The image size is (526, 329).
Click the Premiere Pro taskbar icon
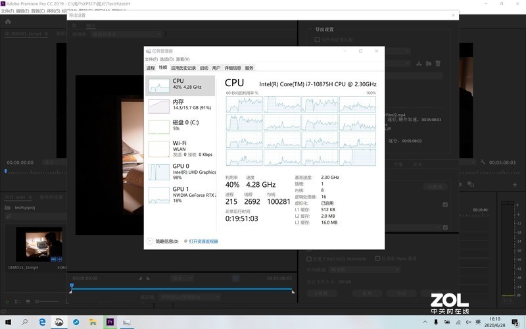coord(110,322)
